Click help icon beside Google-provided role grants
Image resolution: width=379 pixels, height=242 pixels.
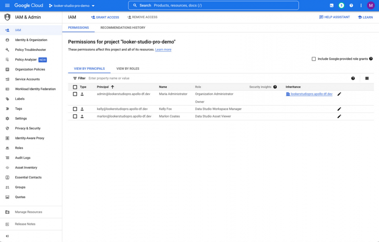[x=371, y=59]
